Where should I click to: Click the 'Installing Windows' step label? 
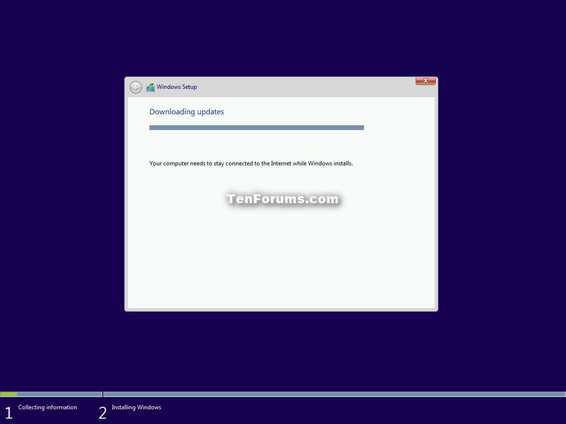coord(137,407)
